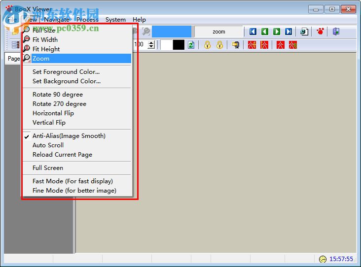Open the Navigate menu

57,20
